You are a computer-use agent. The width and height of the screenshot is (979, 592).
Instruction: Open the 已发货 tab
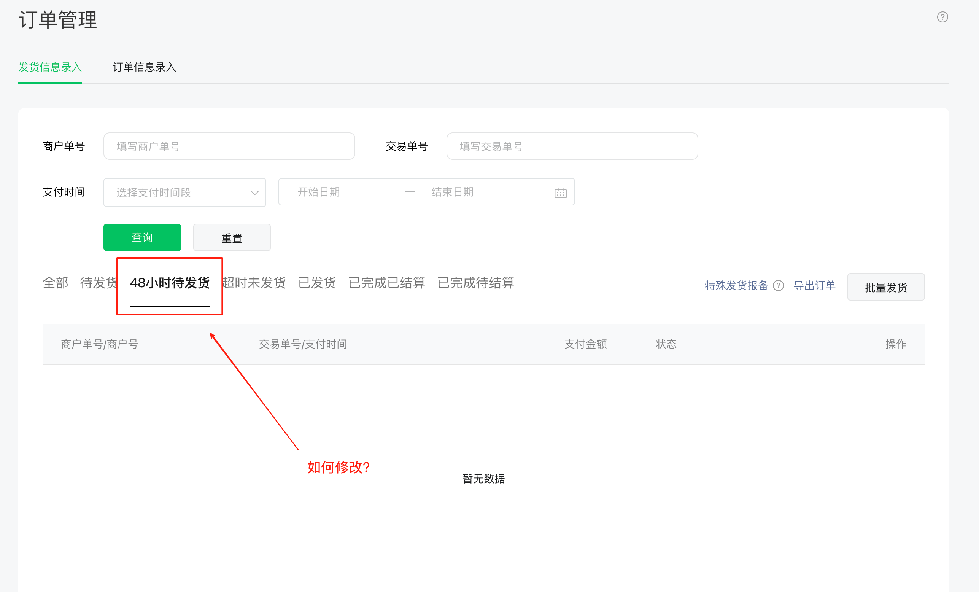[317, 283]
